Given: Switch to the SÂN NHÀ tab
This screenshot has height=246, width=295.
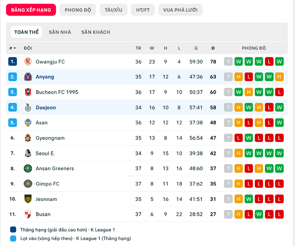Looking at the screenshot, I should pos(60,32).
